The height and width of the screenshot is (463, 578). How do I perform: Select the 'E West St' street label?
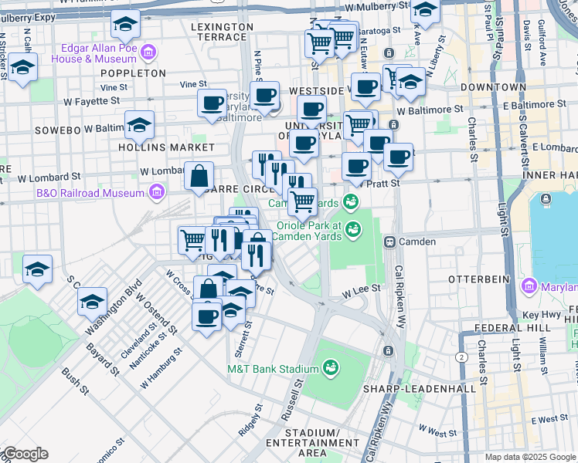point(549,420)
